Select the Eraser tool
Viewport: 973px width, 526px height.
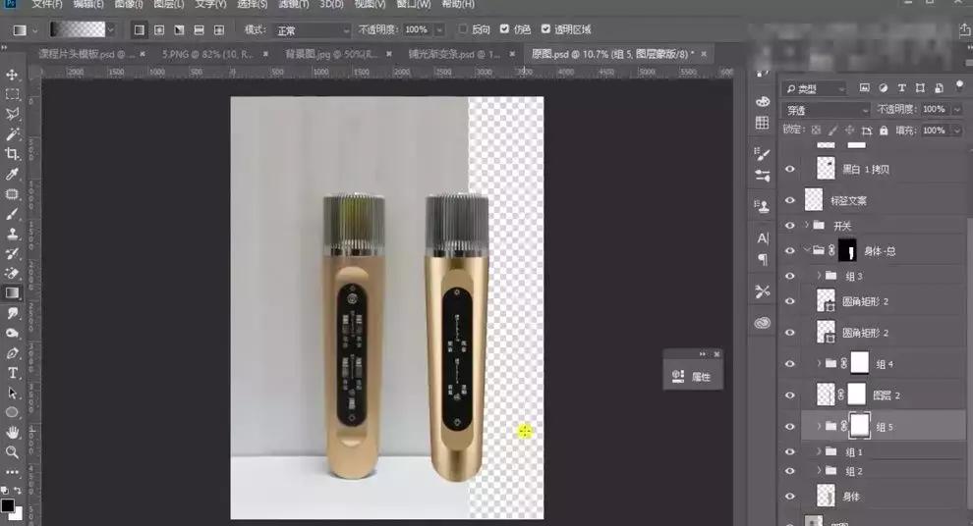(12, 273)
